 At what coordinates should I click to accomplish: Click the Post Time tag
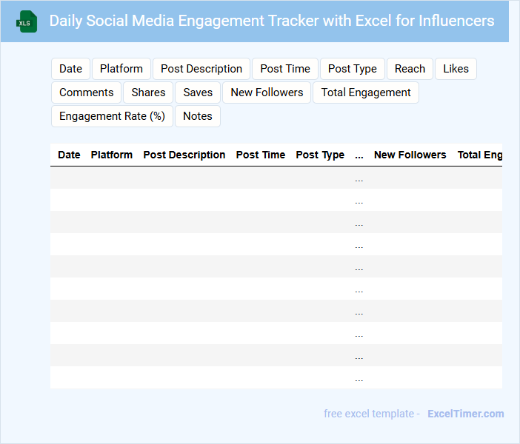pos(285,69)
